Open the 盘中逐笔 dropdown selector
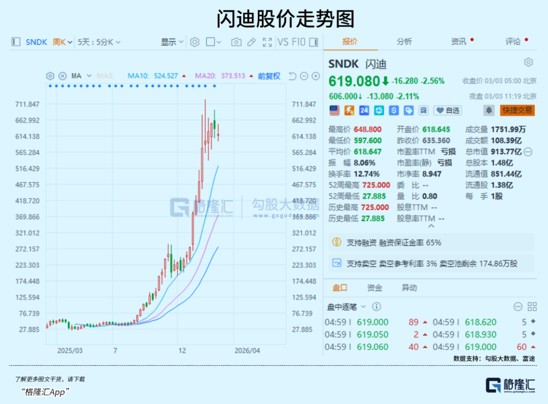Screen dimensions: 548x404 coord(345,306)
